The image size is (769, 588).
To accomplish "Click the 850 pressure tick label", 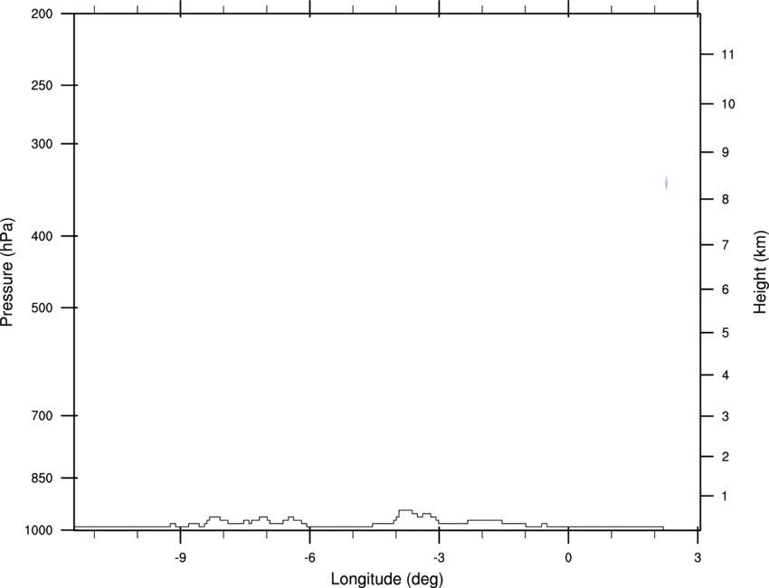I will [42, 478].
